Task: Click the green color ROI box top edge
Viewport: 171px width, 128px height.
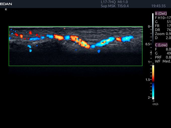Action: pyautogui.click(x=75, y=26)
